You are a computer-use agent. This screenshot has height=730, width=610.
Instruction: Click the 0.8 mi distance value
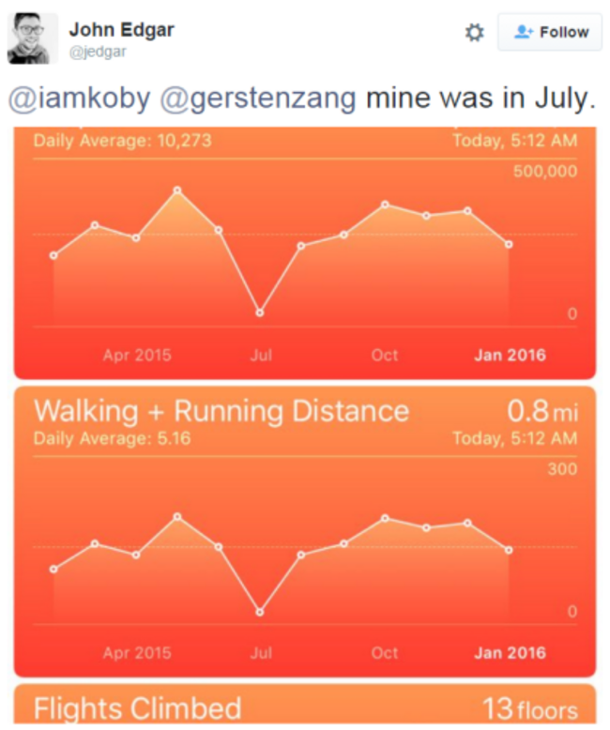542,411
